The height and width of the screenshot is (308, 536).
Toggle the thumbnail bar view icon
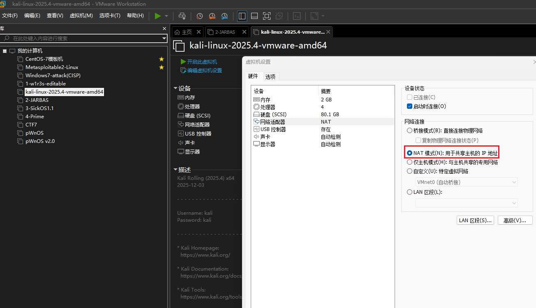point(254,16)
